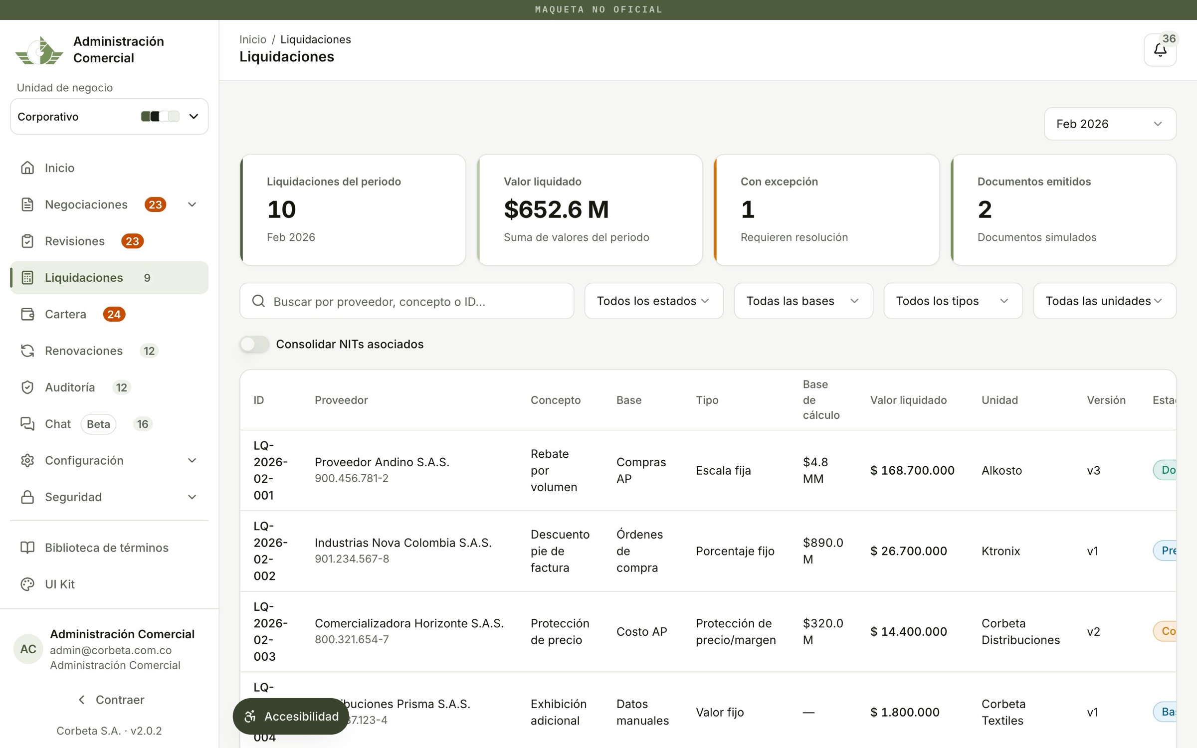Go to Cartera section

tap(109, 314)
